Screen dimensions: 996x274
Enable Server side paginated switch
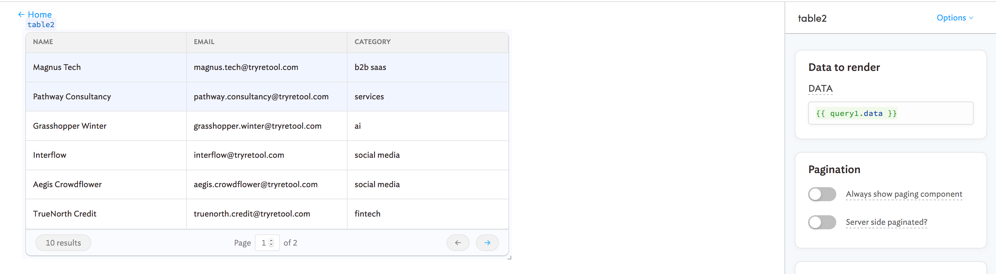(x=822, y=222)
